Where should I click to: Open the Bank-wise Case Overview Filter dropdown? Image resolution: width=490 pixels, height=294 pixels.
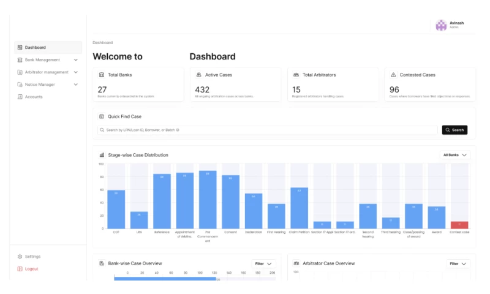[x=263, y=264]
